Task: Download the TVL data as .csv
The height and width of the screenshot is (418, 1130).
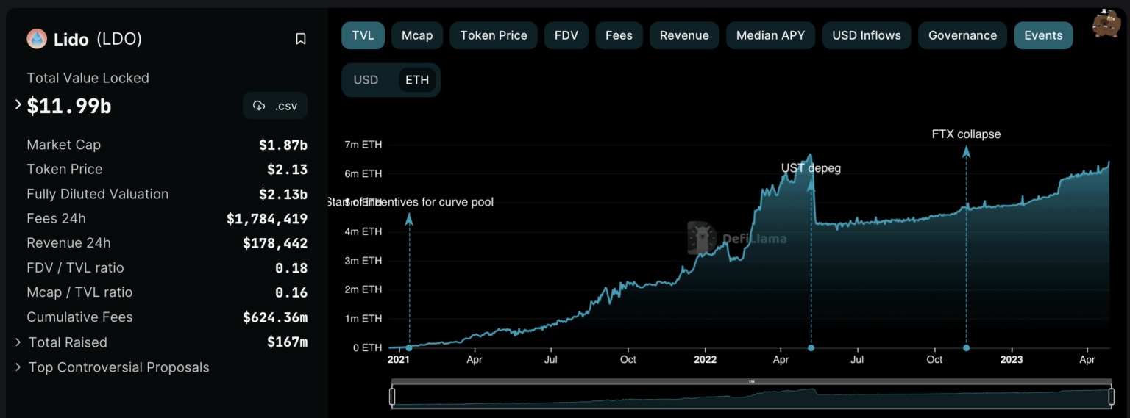Action: [275, 106]
